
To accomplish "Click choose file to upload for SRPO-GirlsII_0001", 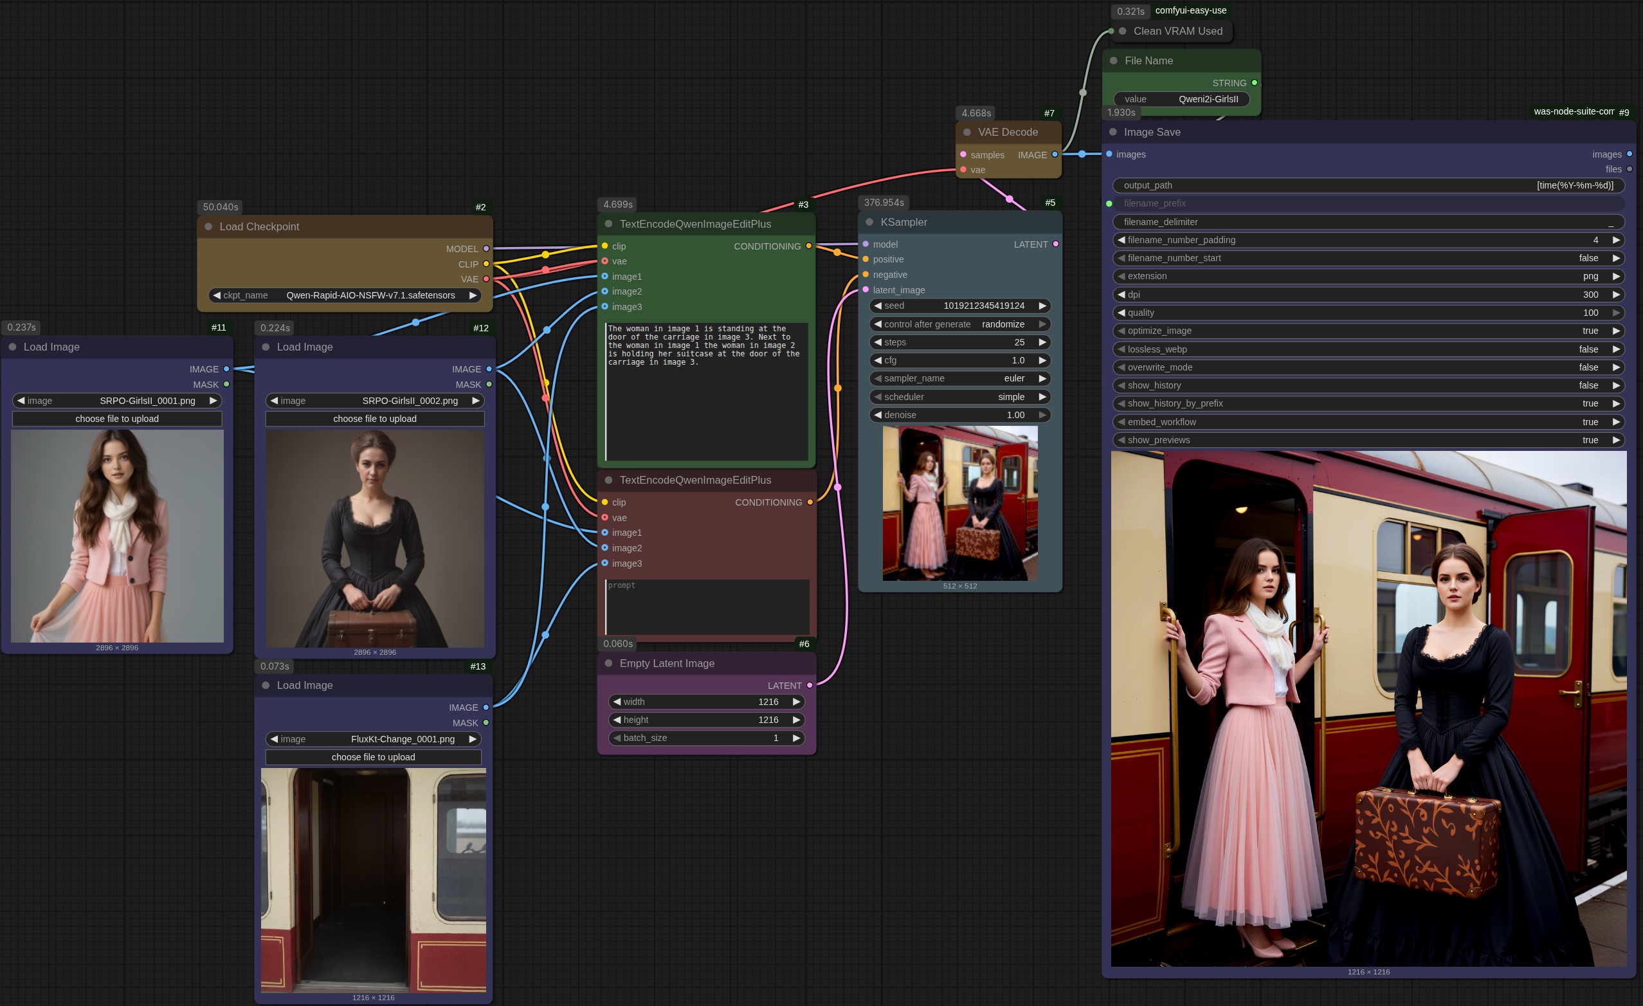I will pos(116,419).
